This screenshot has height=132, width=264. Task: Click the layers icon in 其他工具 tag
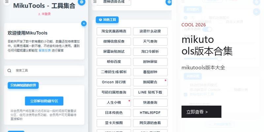click(100, 20)
